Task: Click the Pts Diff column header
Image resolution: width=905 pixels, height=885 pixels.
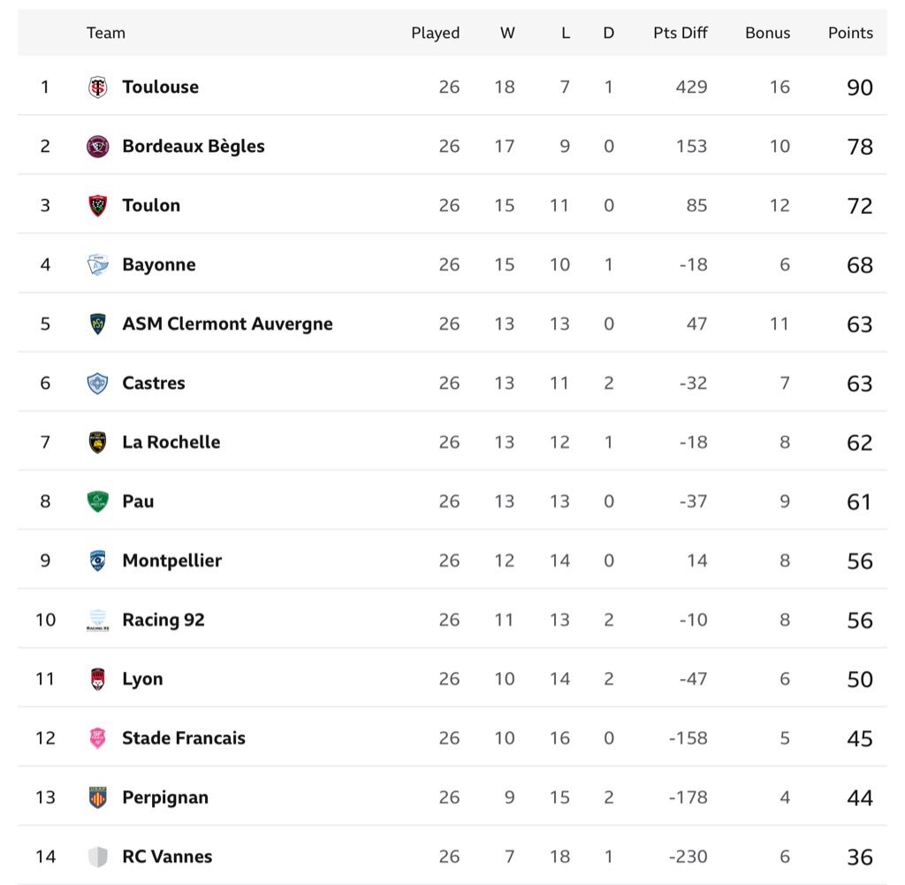Action: pos(681,33)
